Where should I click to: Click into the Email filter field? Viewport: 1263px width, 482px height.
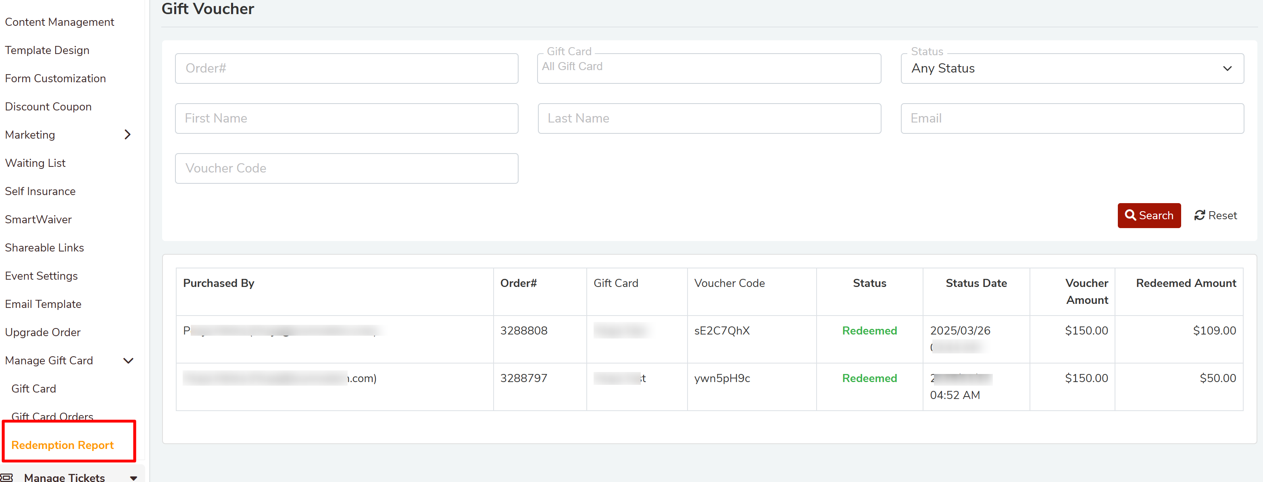tap(1072, 118)
